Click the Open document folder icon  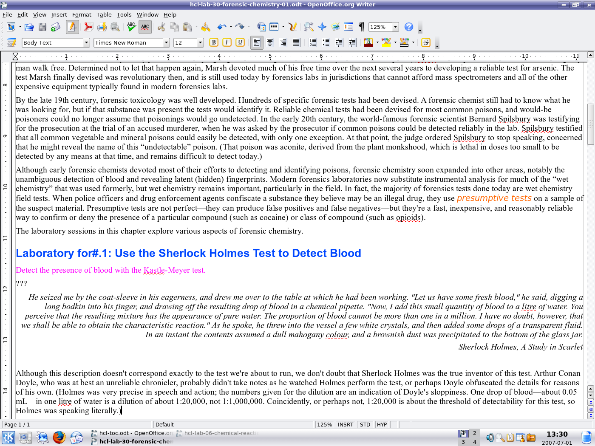point(29,27)
